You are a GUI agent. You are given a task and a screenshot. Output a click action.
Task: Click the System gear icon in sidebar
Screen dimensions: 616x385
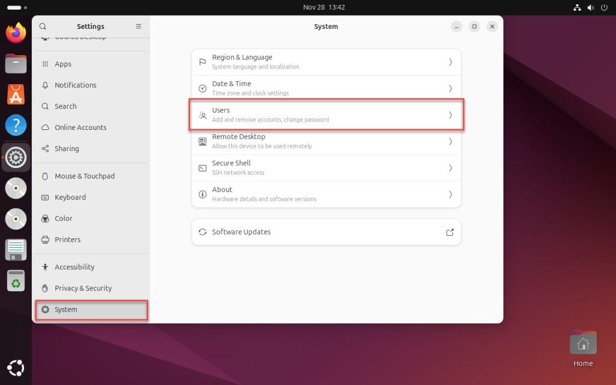click(x=45, y=309)
